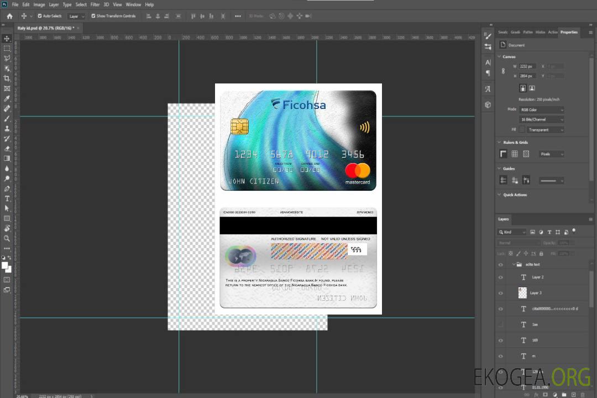Open the Character panel icon
The image size is (597, 398).
[488, 62]
